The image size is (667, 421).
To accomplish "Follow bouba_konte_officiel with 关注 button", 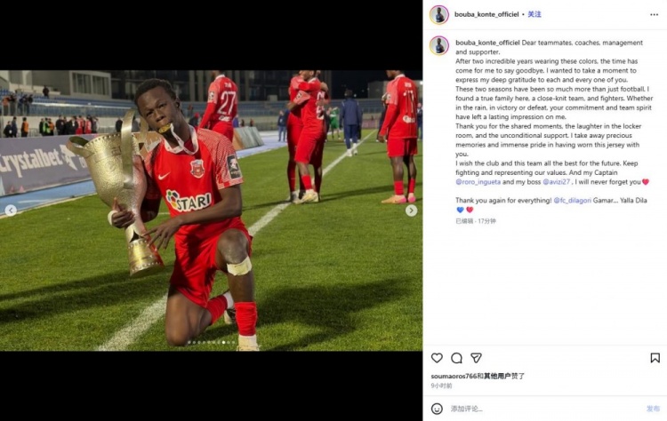I will (x=534, y=14).
